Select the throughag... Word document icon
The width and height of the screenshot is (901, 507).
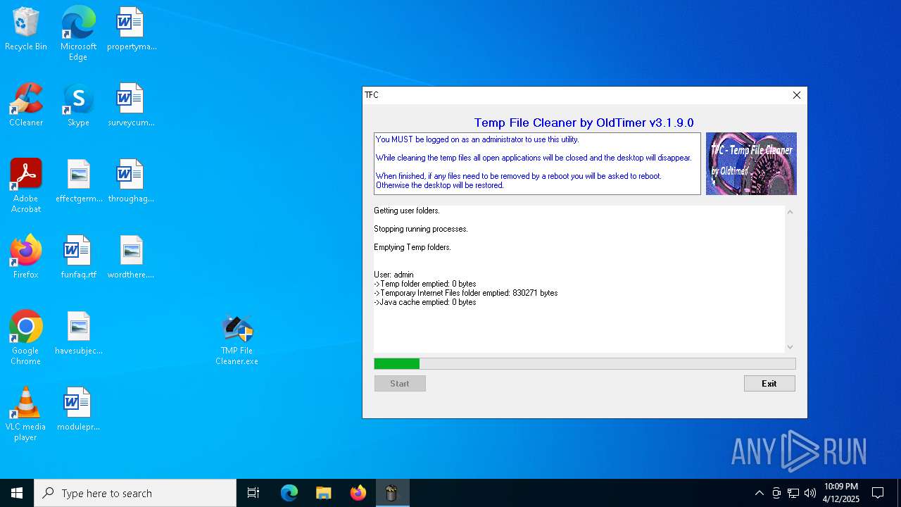pos(131,181)
